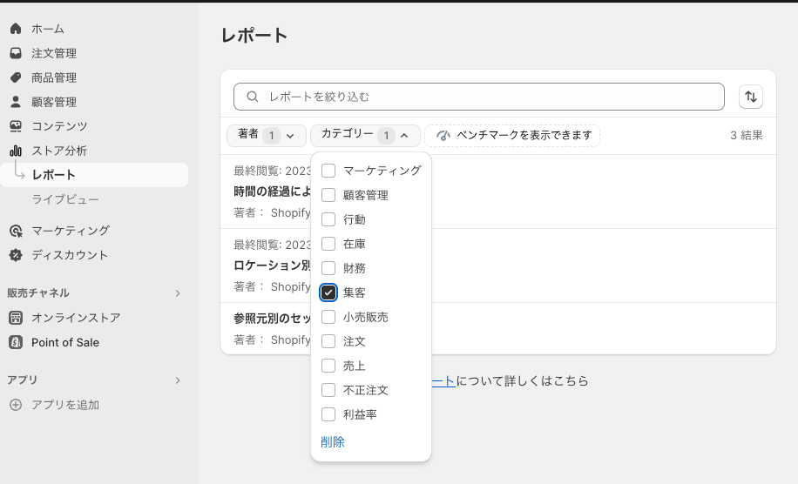Click the Home house icon in sidebar

pos(16,29)
